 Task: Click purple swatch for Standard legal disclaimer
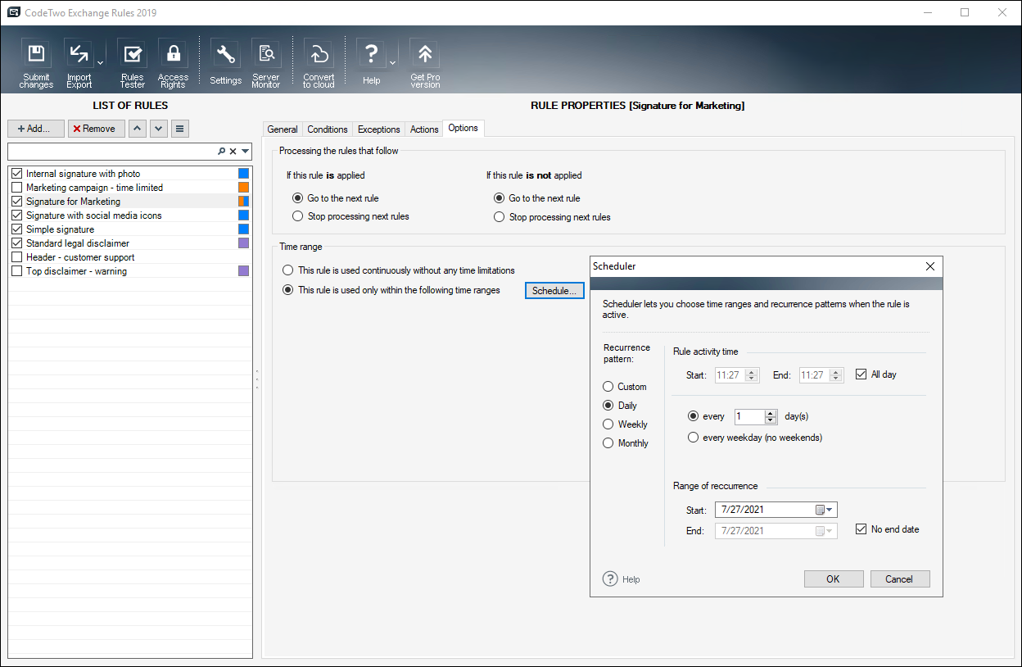point(243,243)
